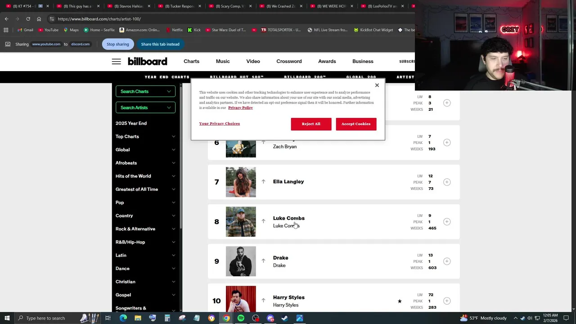Add Zach Bryan with the plus icon
Image resolution: width=576 pixels, height=324 pixels.
447,143
